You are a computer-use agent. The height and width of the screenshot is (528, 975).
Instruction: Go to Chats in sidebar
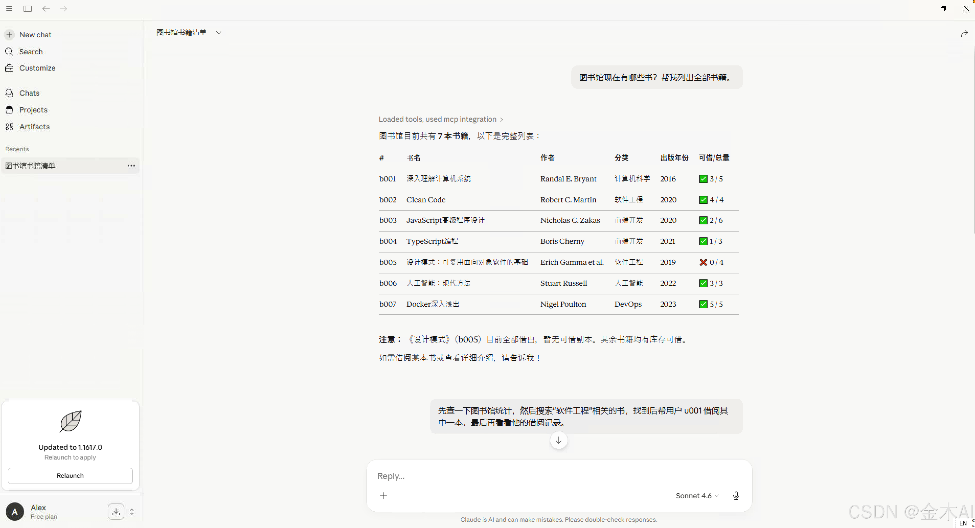point(29,93)
